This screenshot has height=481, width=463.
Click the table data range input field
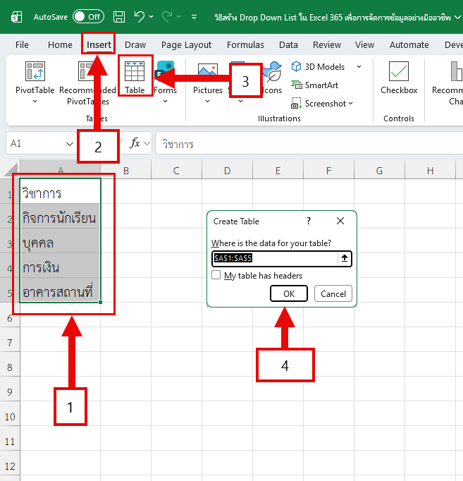click(275, 258)
